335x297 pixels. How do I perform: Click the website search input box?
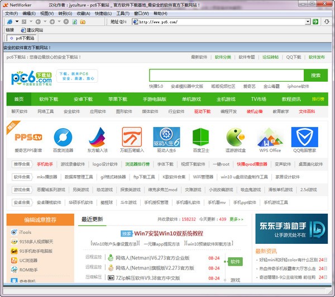click(227, 76)
